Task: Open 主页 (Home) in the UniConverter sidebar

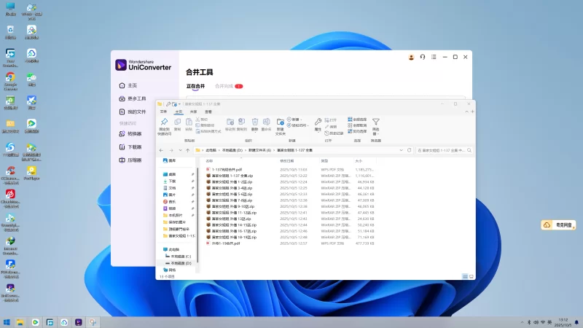Action: click(x=132, y=86)
